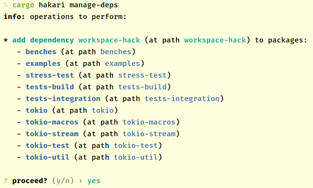The image size is (313, 188).
Task: Click the bold 'tokio' package name
Action: click(37, 110)
